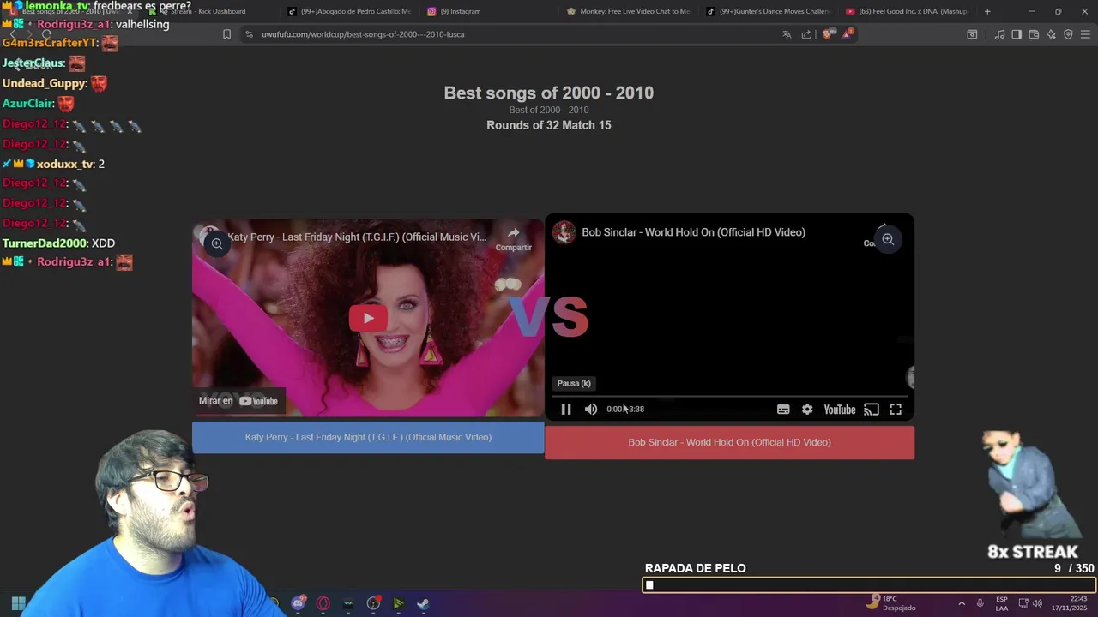Screen dimensions: 1098x617
Task: Open Brave Rewards triangle icon
Action: pos(848,34)
